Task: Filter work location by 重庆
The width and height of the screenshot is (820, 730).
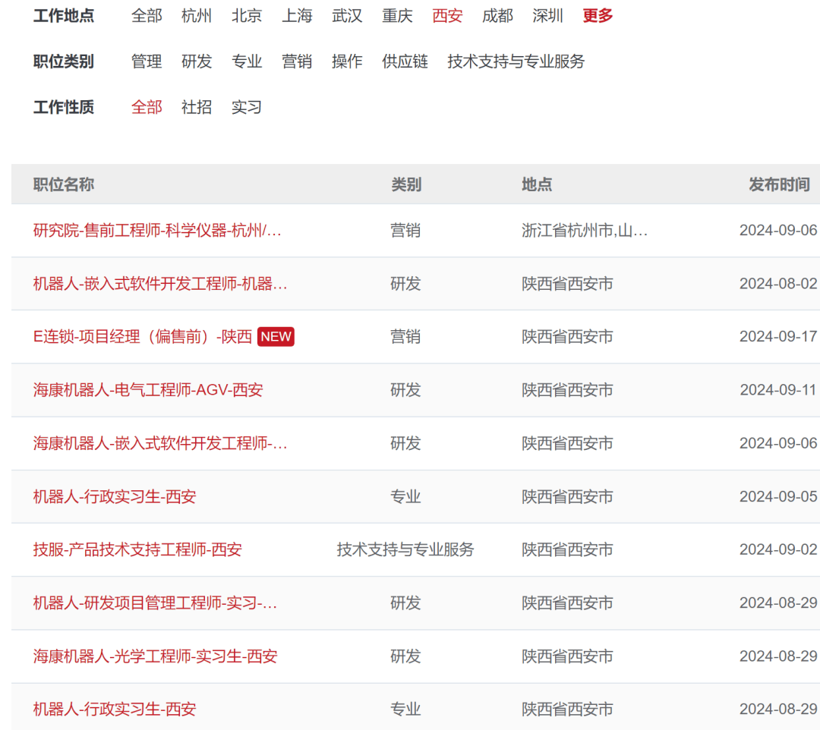Action: tap(397, 16)
